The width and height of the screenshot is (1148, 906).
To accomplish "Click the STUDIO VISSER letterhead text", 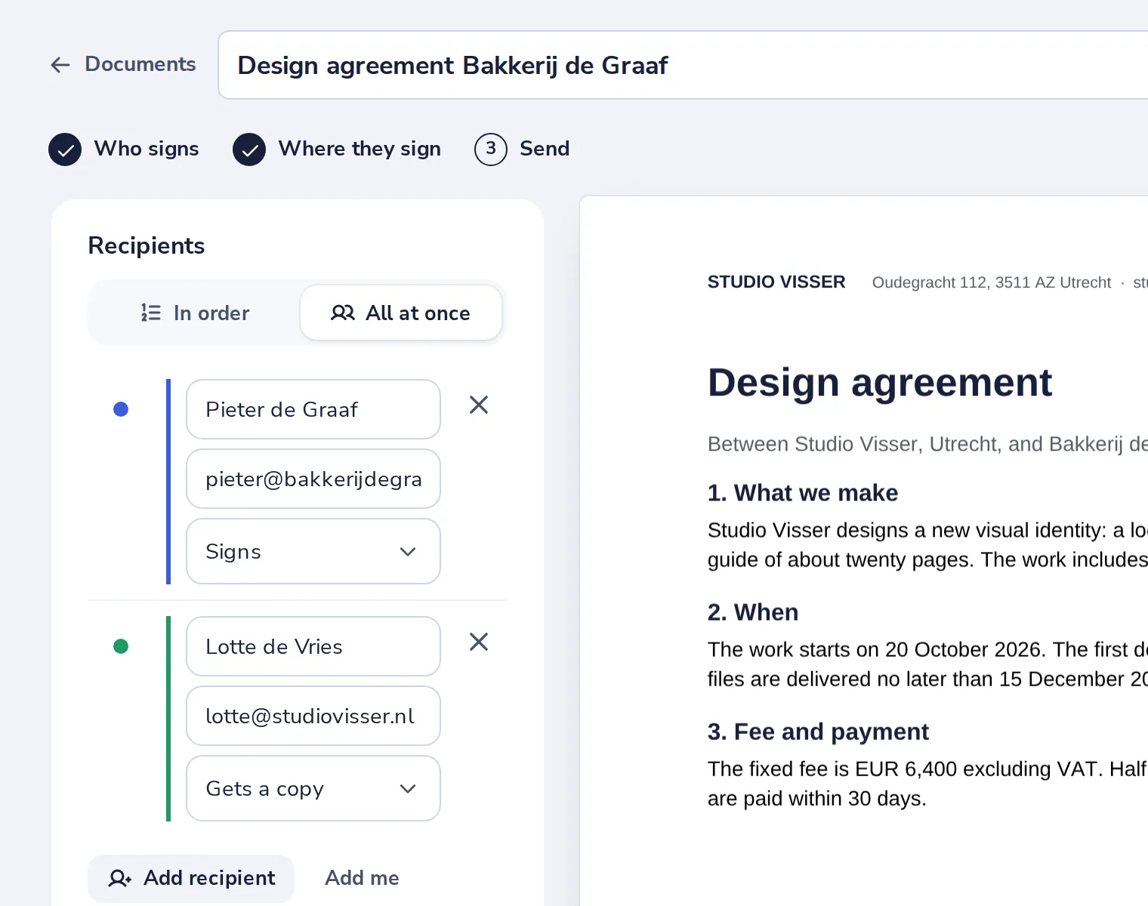I will tap(776, 282).
